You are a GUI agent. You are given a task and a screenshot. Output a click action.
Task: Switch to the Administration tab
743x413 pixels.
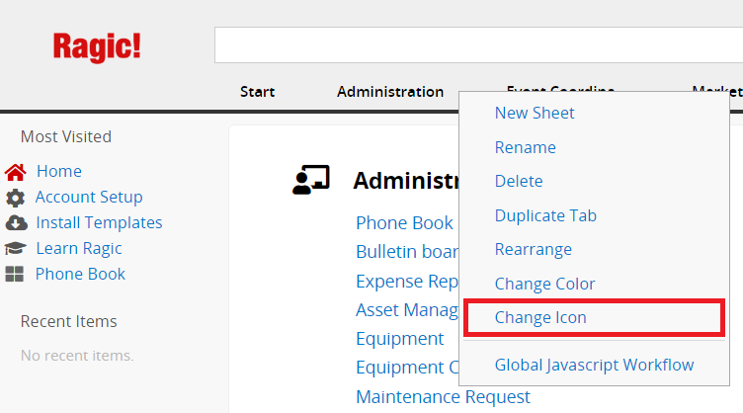click(x=390, y=92)
